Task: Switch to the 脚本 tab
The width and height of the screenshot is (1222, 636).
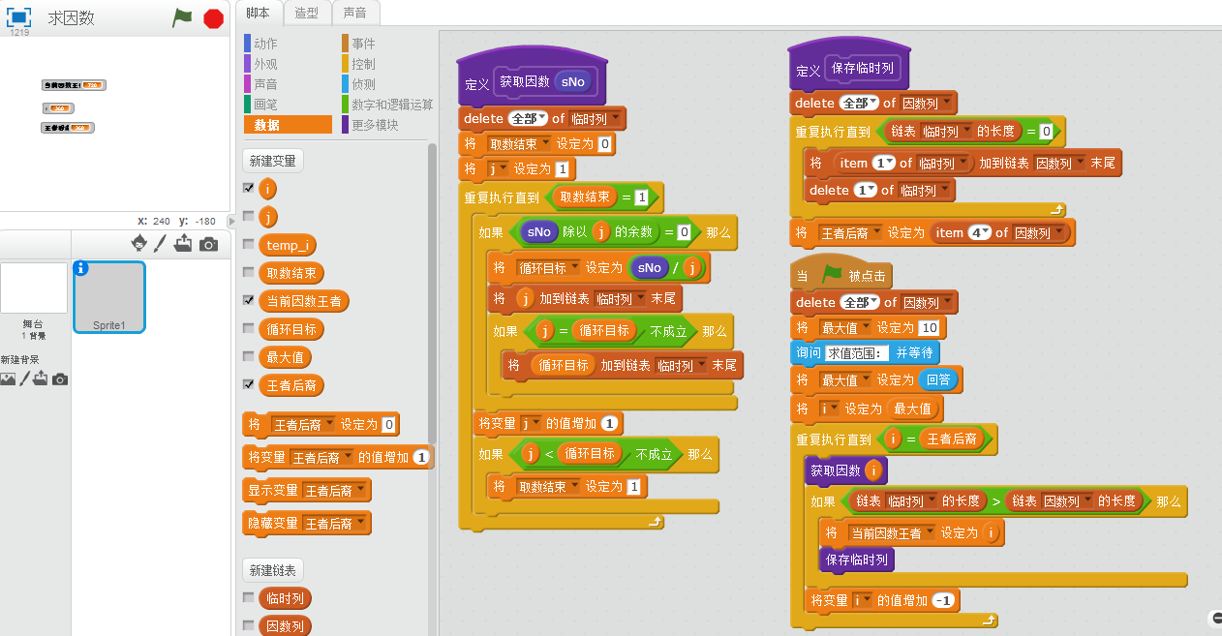Action: tap(259, 12)
